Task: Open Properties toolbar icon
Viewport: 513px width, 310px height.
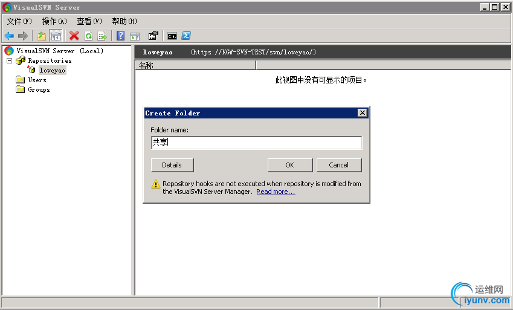Action: click(153, 36)
